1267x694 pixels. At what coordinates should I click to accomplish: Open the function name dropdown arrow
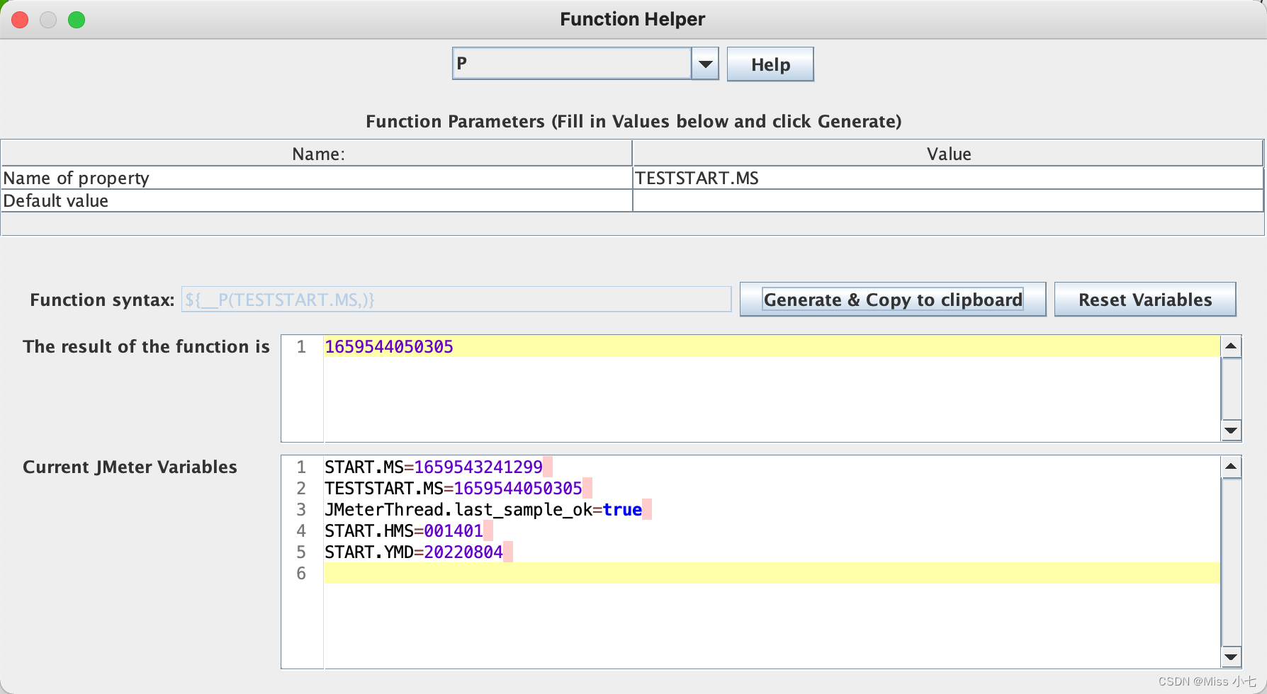[x=705, y=64]
